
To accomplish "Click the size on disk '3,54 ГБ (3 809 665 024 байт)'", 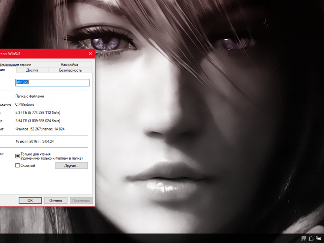I will pos(38,121).
